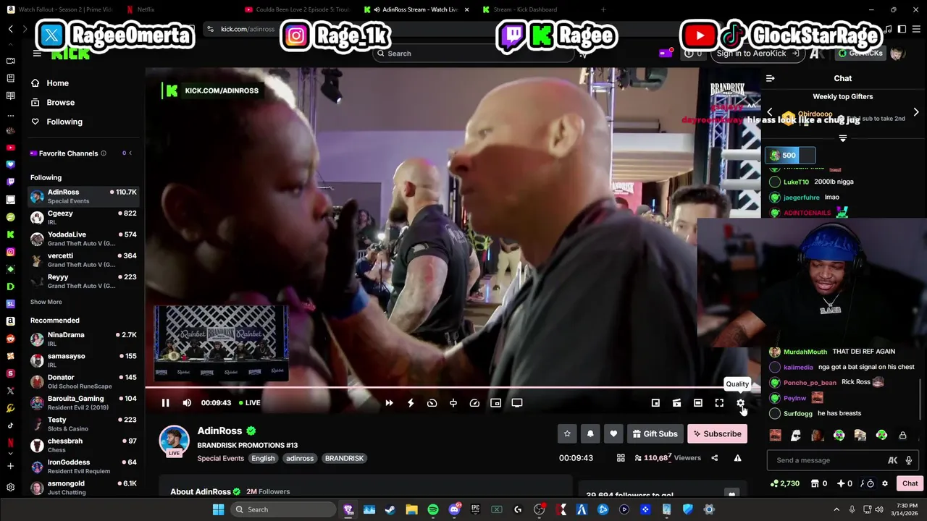Open chat settings gear icon
927x521 pixels.
[884, 483]
